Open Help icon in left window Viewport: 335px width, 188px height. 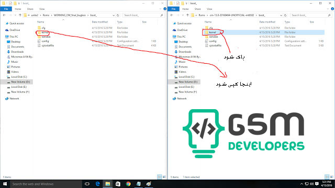[x=165, y=9]
